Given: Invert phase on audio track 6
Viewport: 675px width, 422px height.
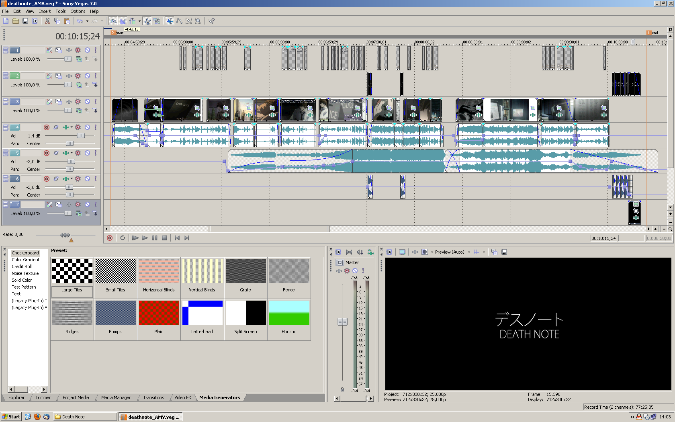Looking at the screenshot, I should click(56, 179).
